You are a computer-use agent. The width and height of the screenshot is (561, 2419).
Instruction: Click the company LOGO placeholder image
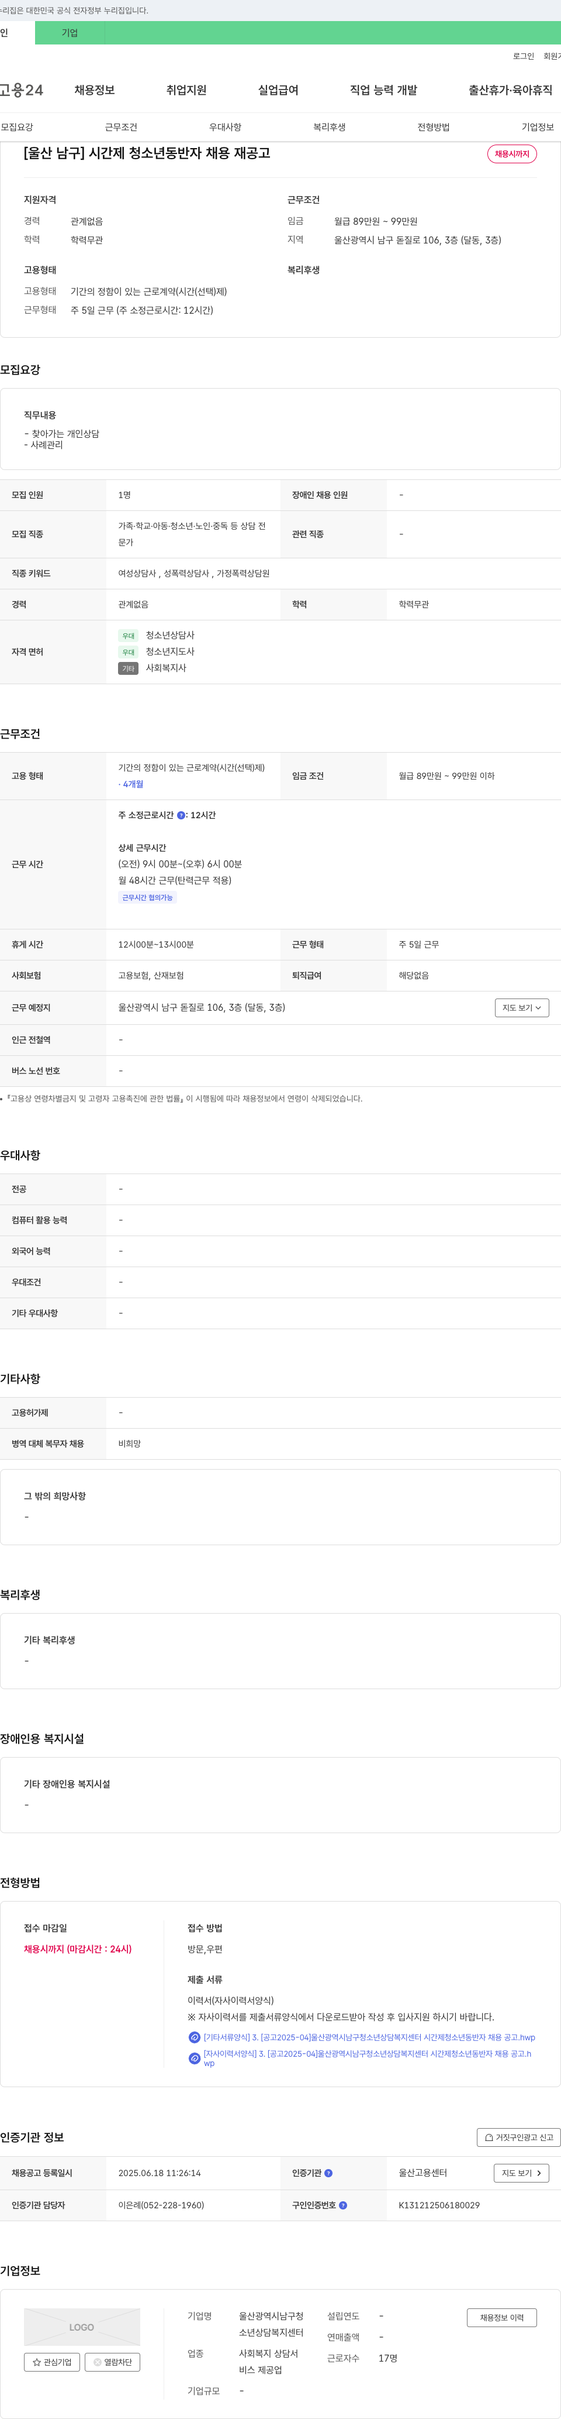click(82, 2327)
